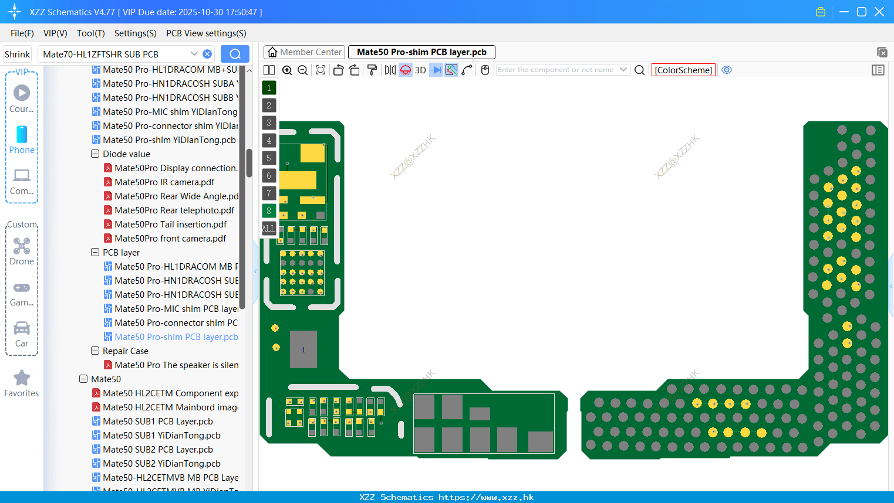Click the split view icon in PCB toolbar
This screenshot has width=894, height=503.
(x=269, y=70)
